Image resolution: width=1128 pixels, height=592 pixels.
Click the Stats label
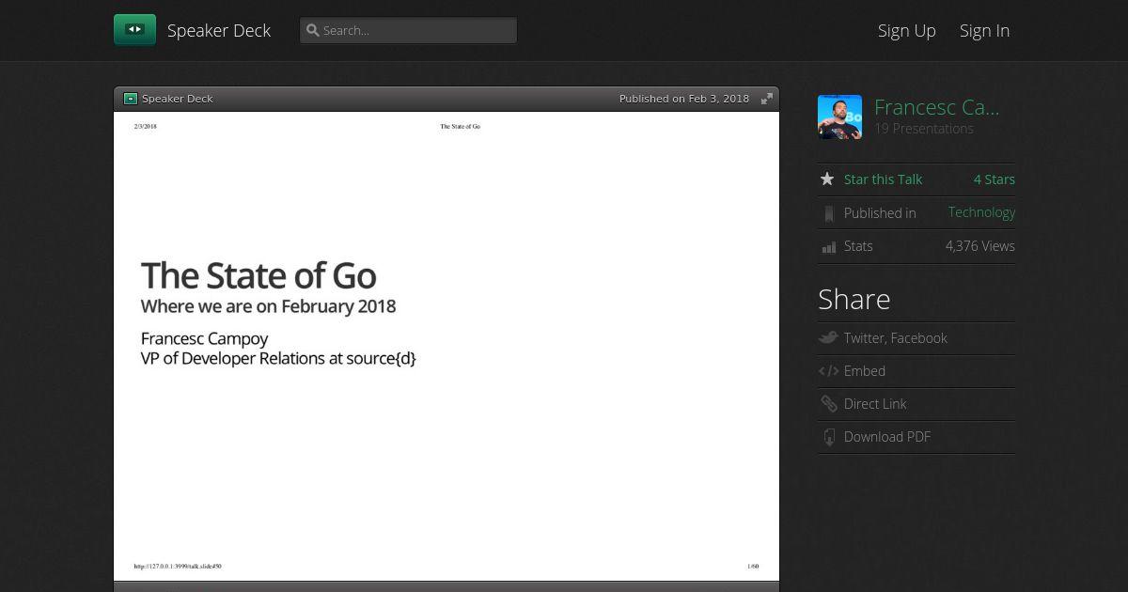pos(858,246)
